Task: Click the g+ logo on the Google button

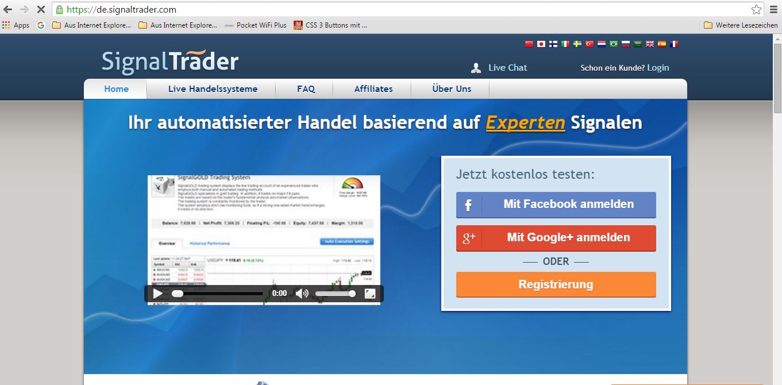Action: tap(469, 238)
